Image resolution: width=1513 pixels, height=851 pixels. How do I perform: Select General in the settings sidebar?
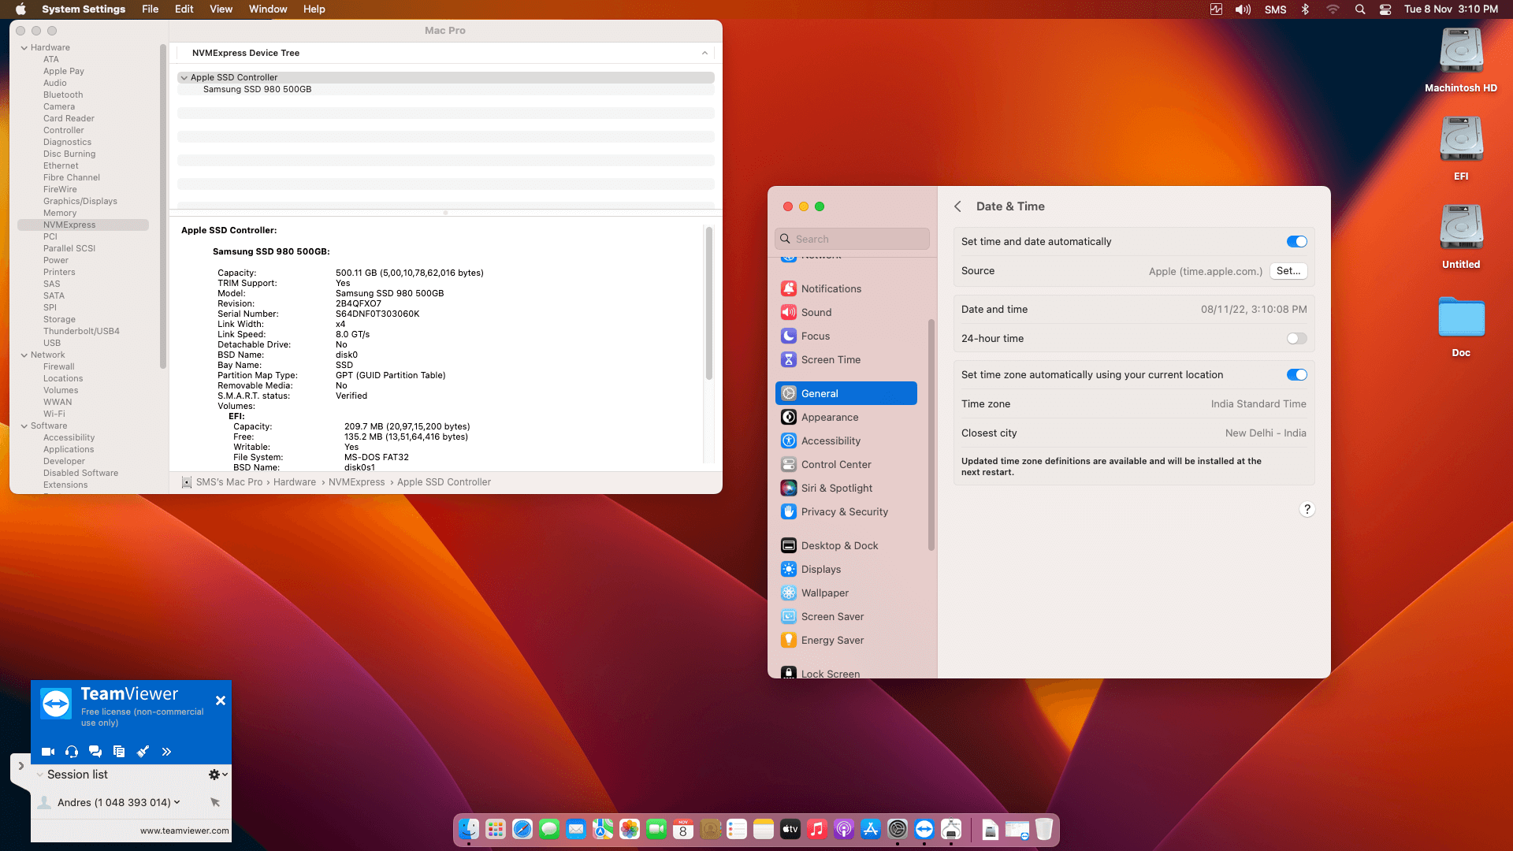[x=846, y=393]
